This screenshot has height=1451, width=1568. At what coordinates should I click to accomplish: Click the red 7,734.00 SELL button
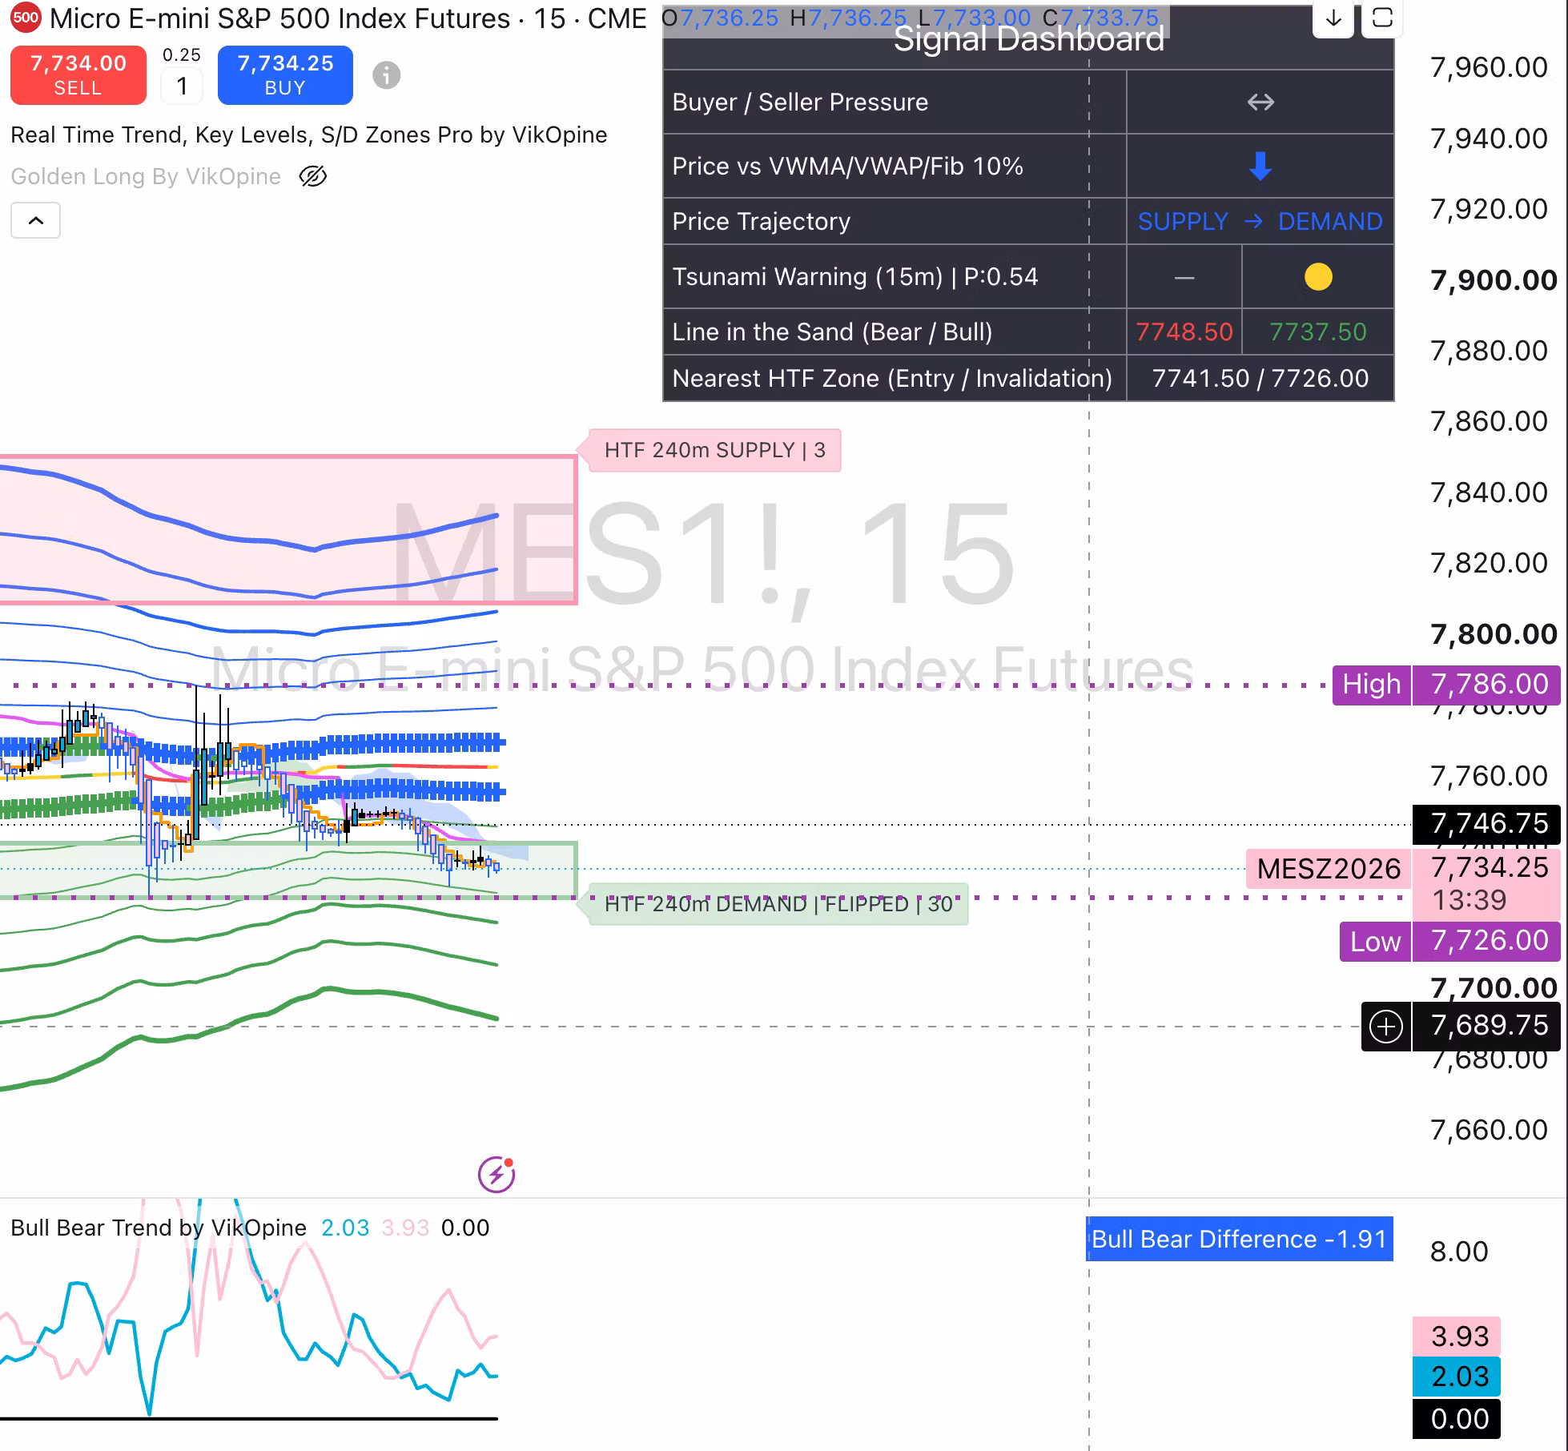coord(78,75)
